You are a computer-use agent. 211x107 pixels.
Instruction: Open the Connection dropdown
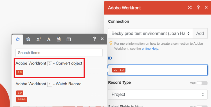(x=151, y=33)
